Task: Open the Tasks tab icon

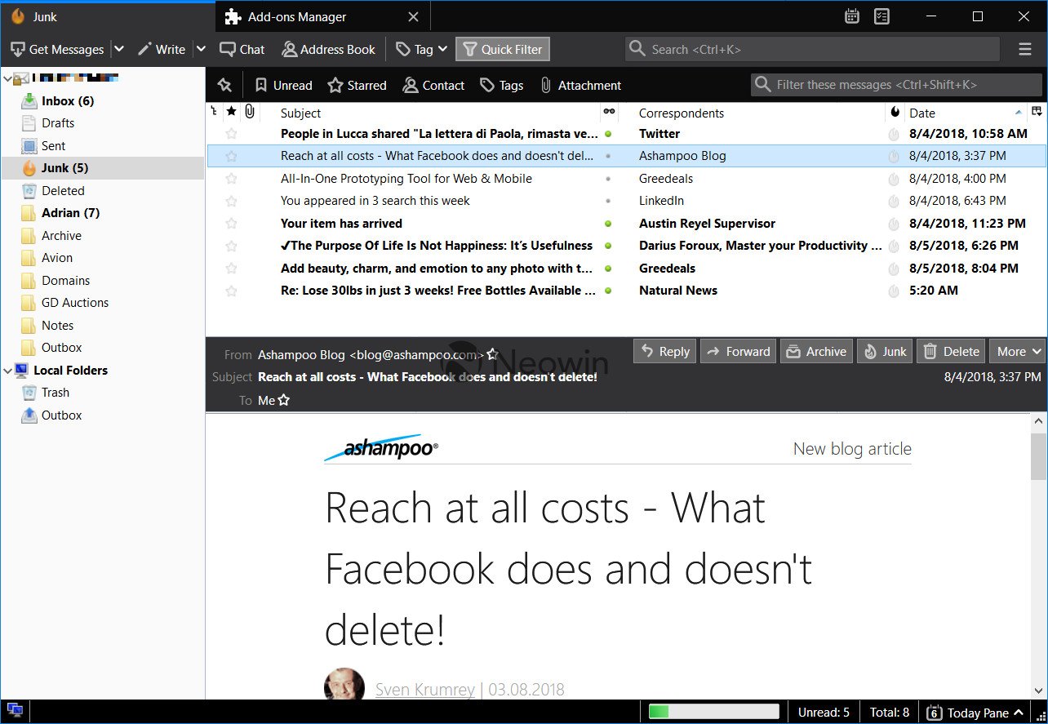Action: pyautogui.click(x=881, y=16)
